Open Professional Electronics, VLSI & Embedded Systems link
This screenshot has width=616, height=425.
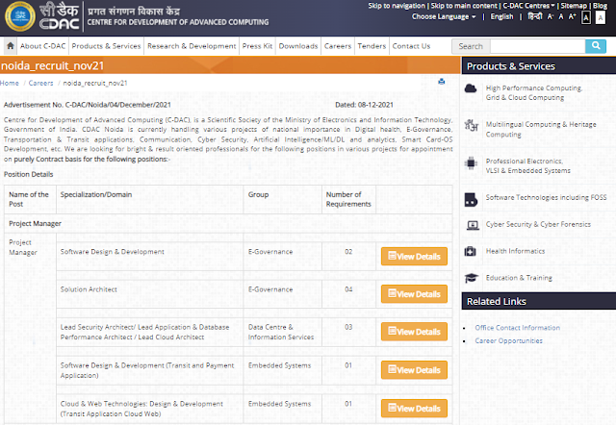click(528, 165)
